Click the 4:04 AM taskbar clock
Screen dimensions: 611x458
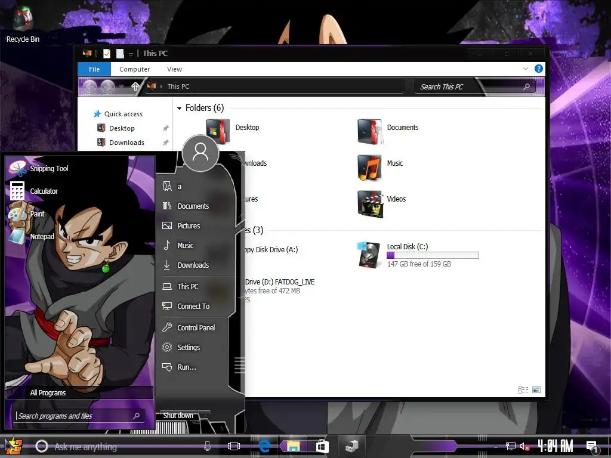[556, 446]
